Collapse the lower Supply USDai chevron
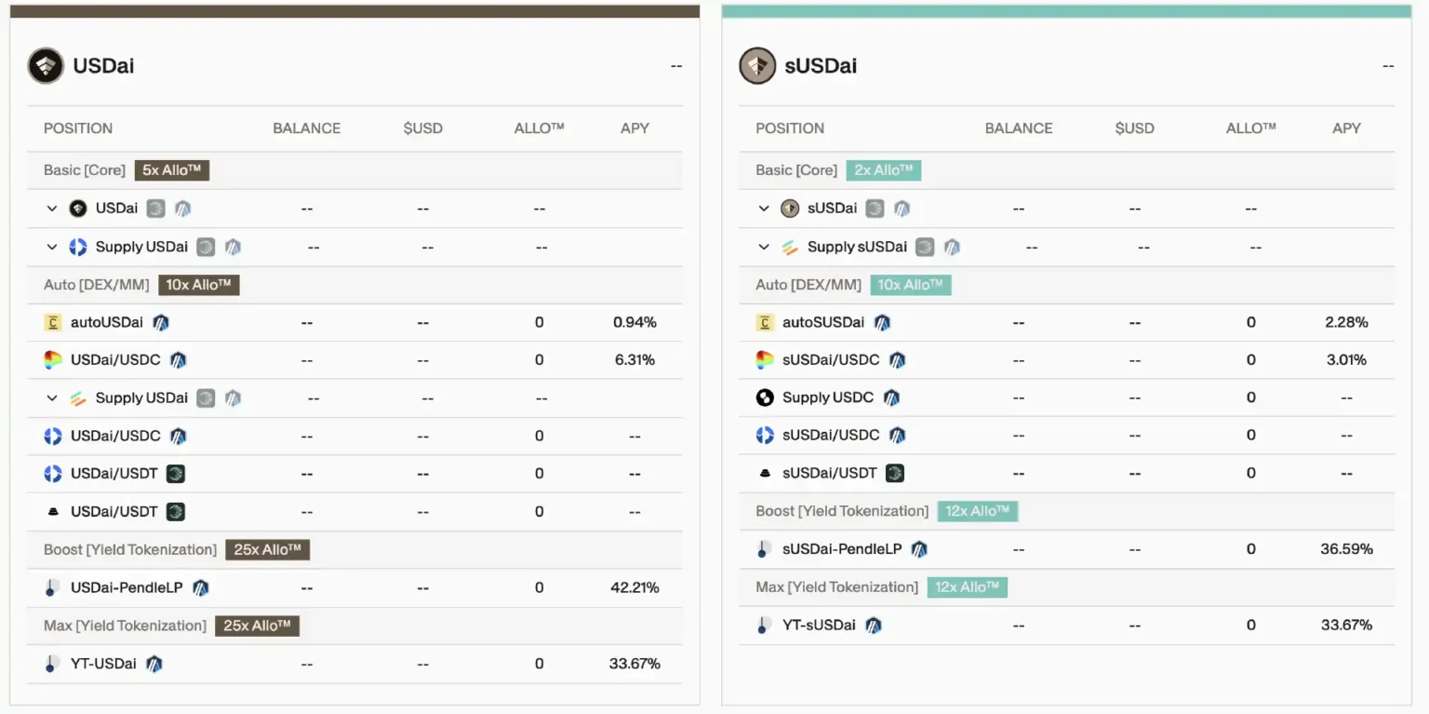This screenshot has width=1429, height=714. point(52,397)
